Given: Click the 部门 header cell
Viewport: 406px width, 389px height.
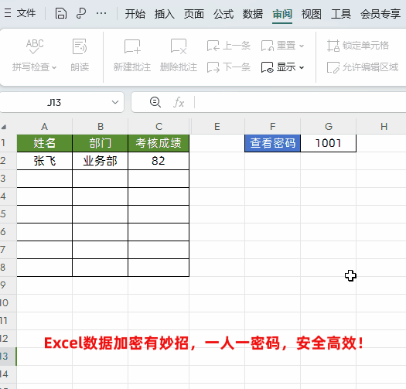Looking at the screenshot, I should tap(101, 143).
